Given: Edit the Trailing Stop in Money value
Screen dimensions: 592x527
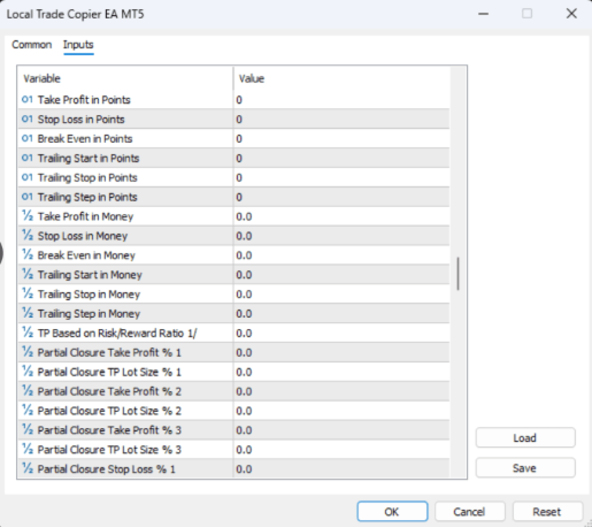Looking at the screenshot, I should tap(342, 294).
